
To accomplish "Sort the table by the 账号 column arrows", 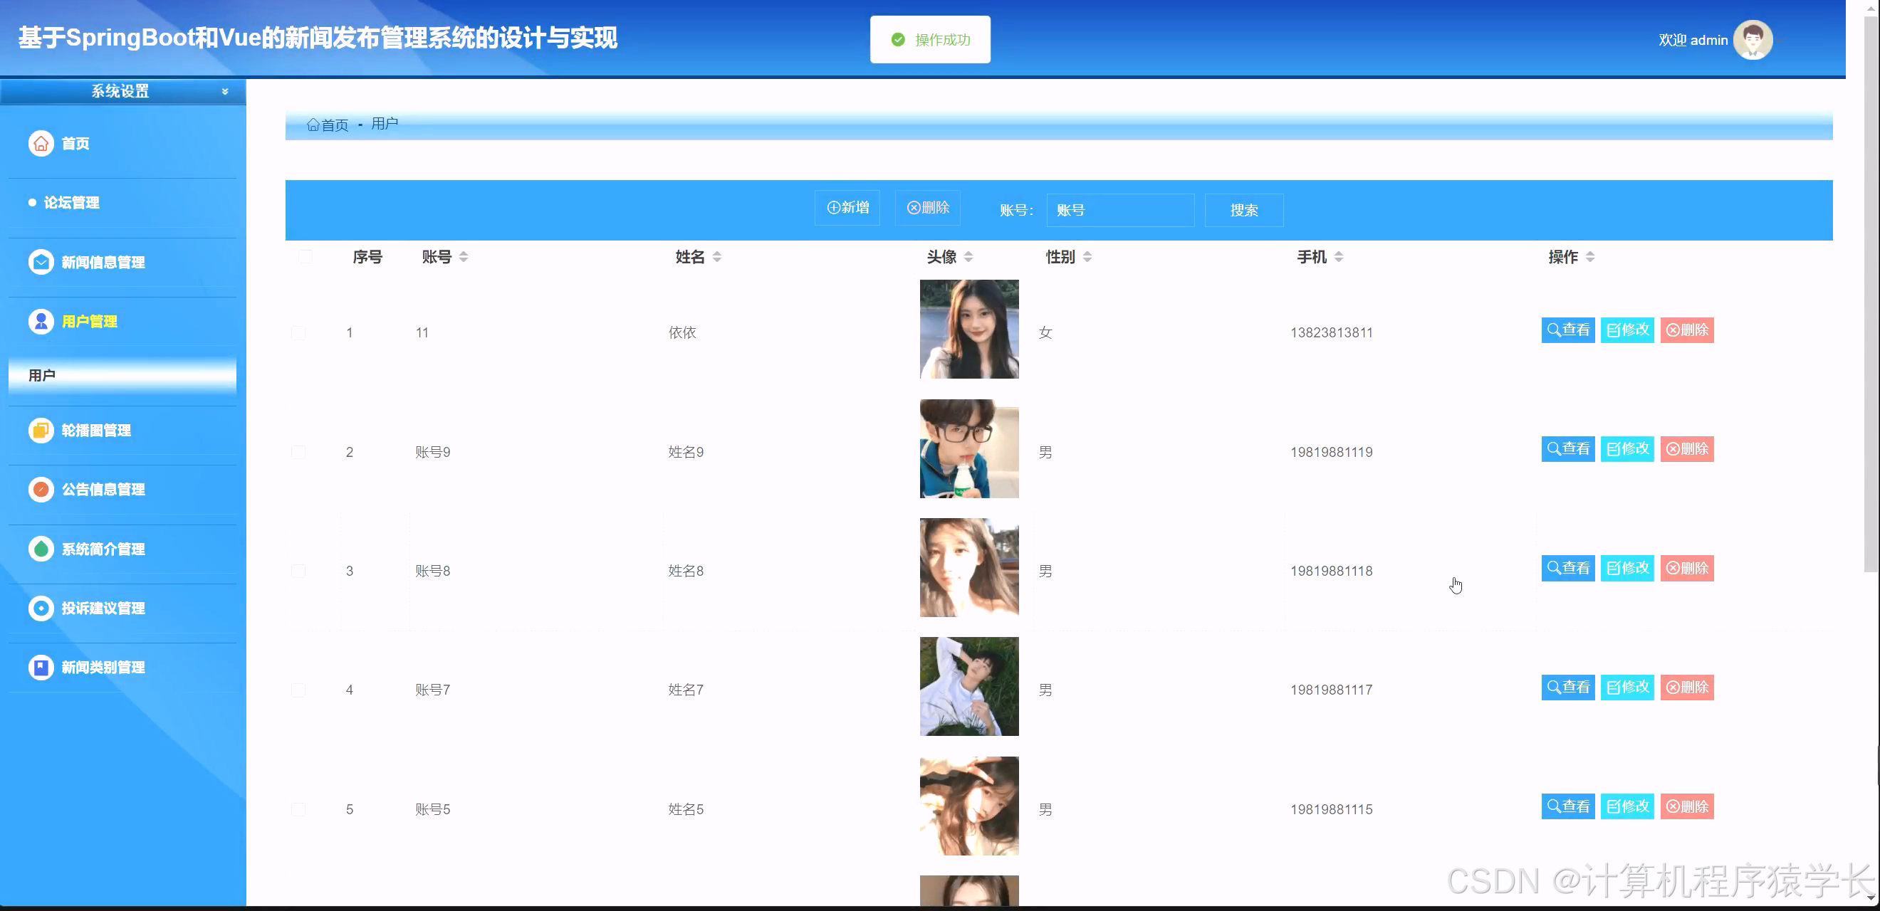I will tap(464, 257).
